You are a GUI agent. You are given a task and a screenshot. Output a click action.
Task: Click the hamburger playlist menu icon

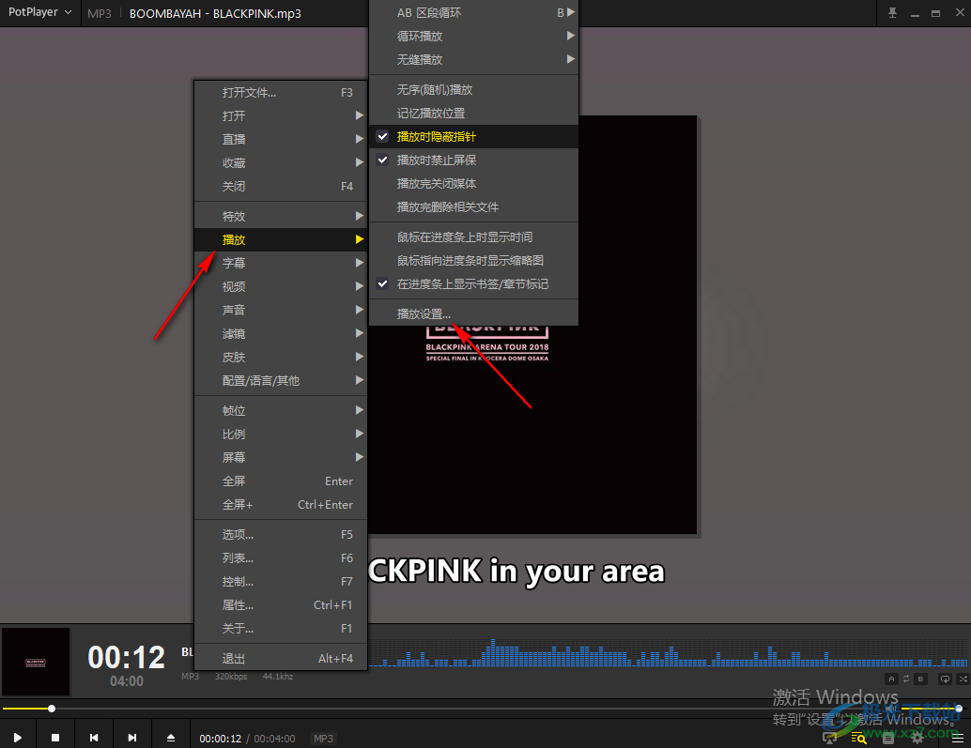pos(957,738)
